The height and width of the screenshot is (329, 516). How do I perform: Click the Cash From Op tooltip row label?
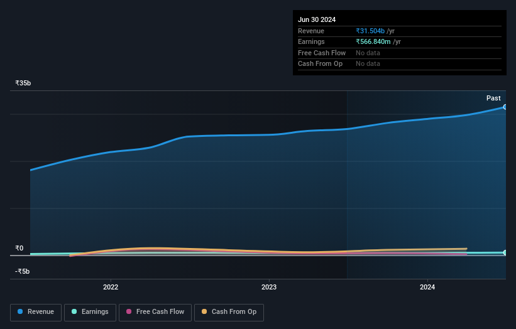click(x=320, y=64)
